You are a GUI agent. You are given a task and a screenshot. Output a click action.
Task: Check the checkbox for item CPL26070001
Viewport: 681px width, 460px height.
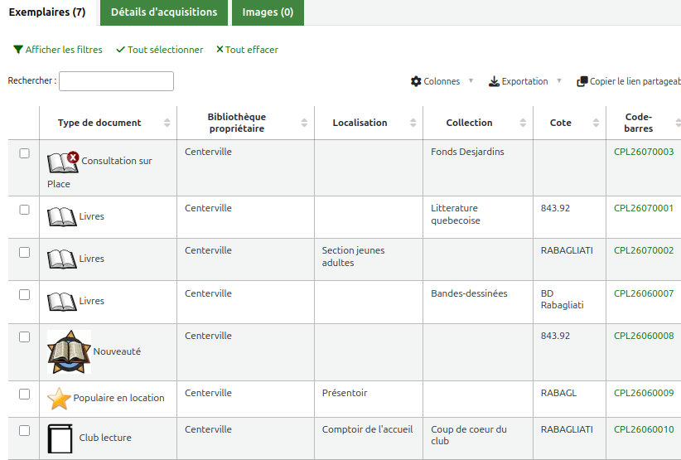(24, 210)
